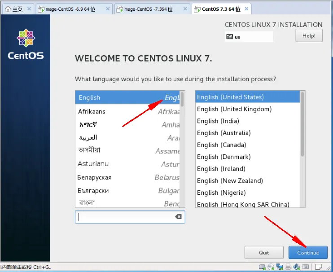The width and height of the screenshot is (333, 272).
Task: Click the home icon on the 主页 tab
Action: pyautogui.click(x=8, y=9)
